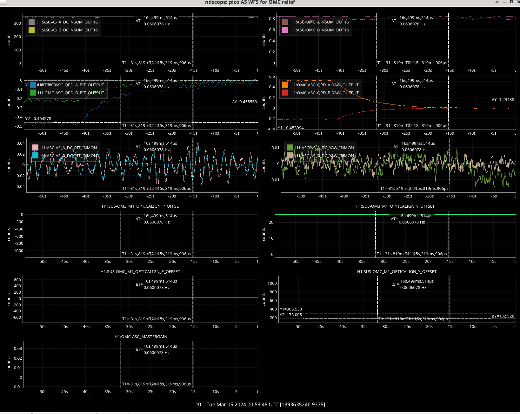
Task: Select Y1=305.533 cursor label in OMC Y_OFFSET plot
Action: coord(290,309)
